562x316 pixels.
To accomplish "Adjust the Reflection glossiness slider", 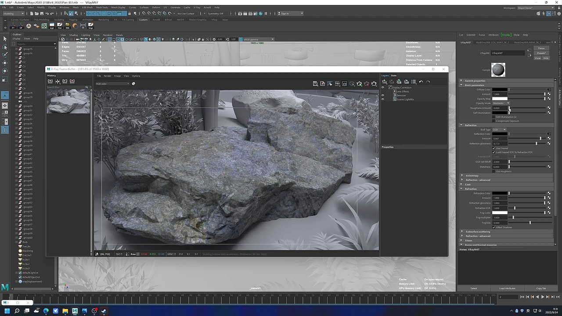I will pos(536,144).
